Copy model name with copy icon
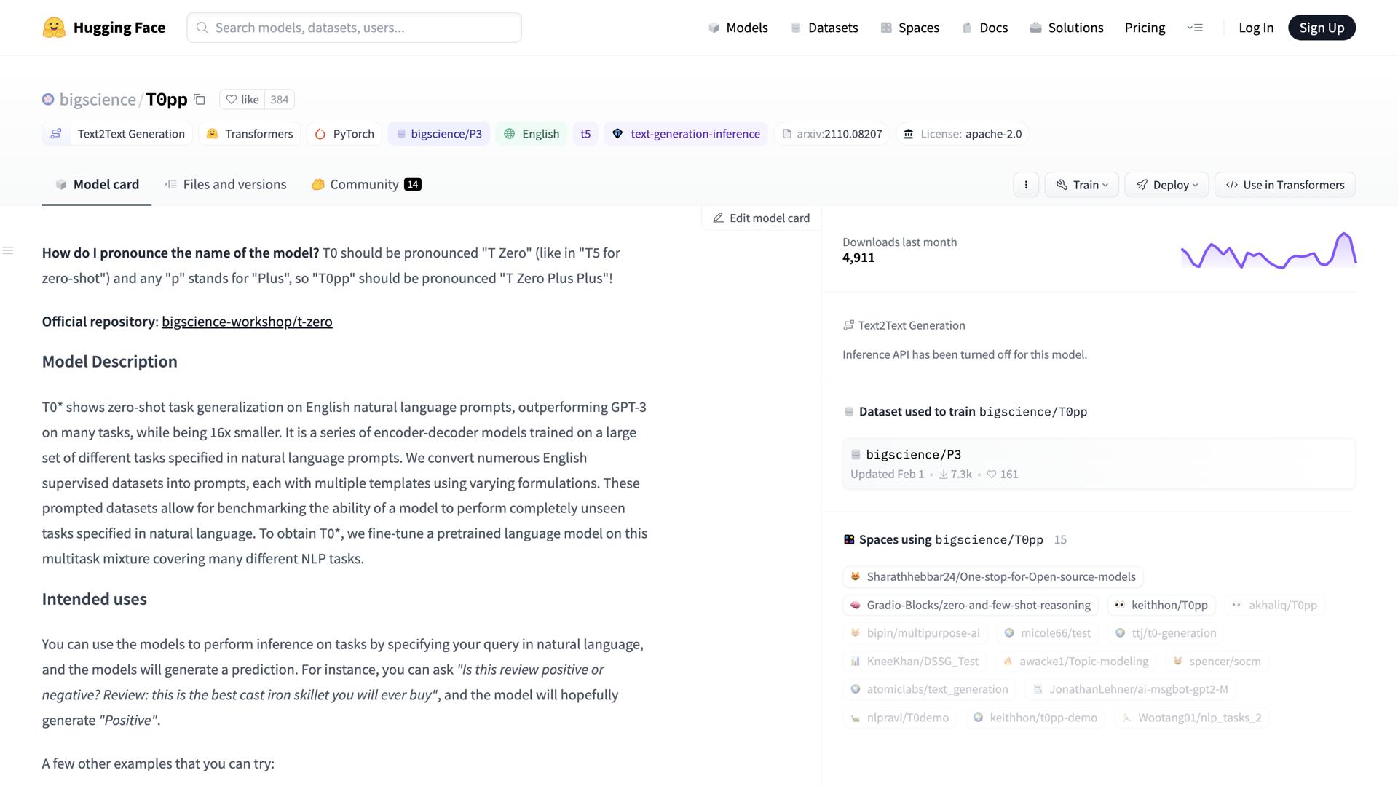Image resolution: width=1398 pixels, height=786 pixels. coord(200,100)
